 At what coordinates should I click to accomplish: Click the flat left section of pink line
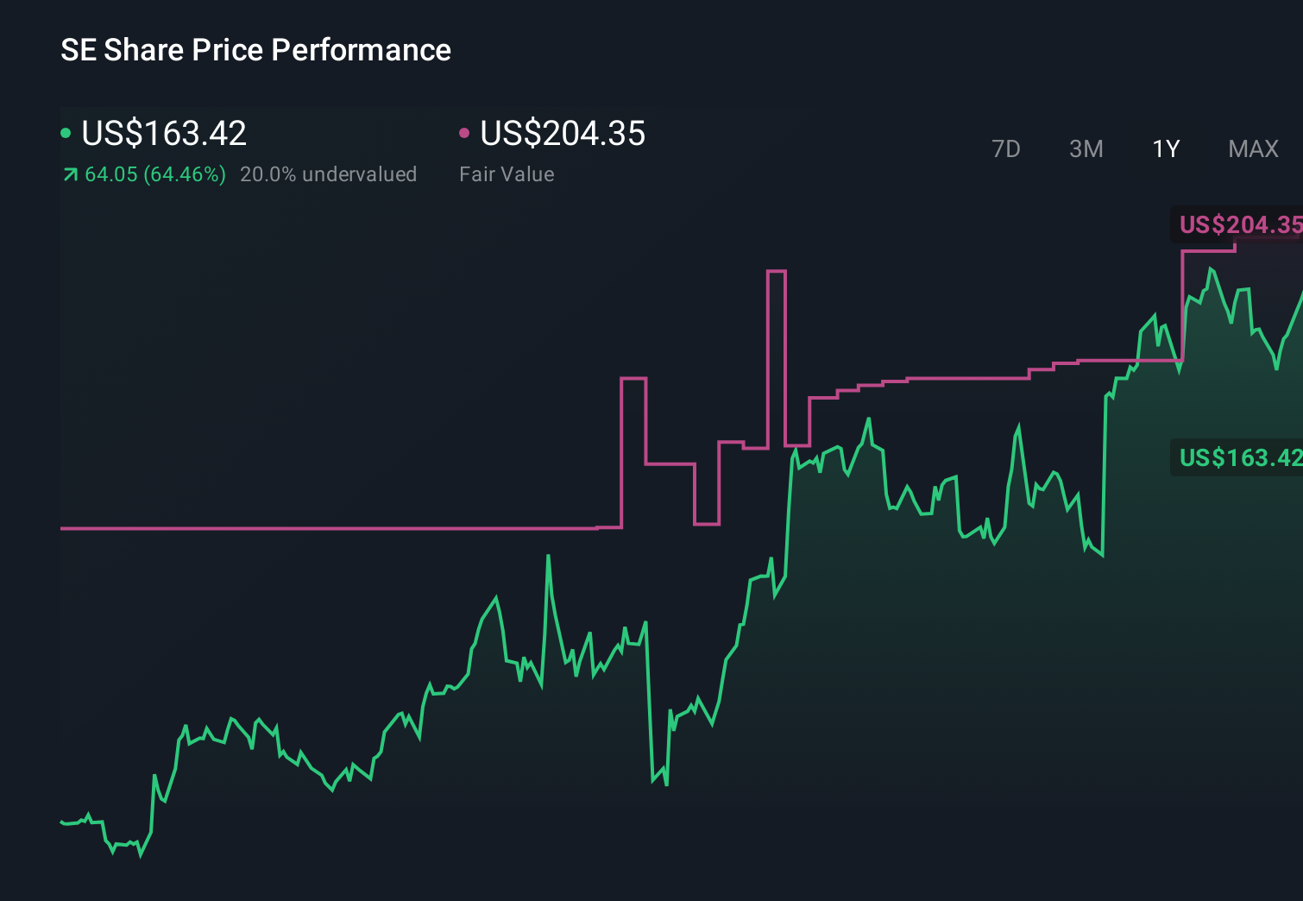328,528
